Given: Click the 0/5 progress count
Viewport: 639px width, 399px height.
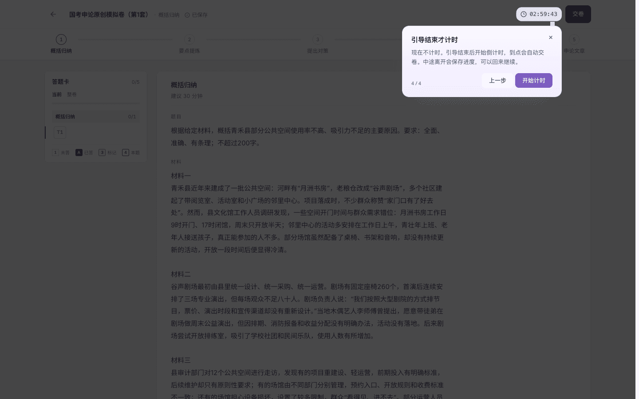Looking at the screenshot, I should [135, 82].
